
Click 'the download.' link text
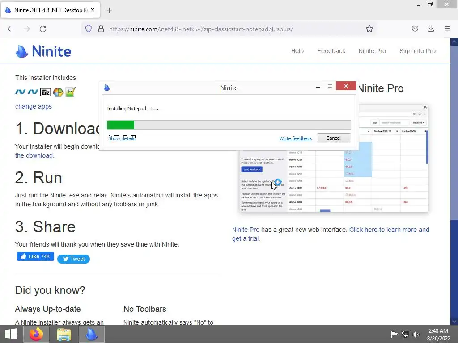35,155
